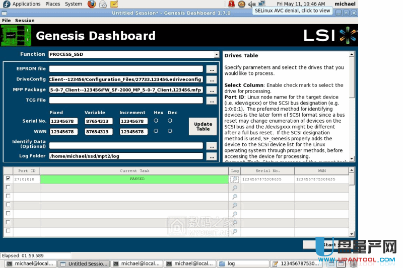Launch Firefox from the top panel
This screenshot has height=268, width=403.
(92, 4)
